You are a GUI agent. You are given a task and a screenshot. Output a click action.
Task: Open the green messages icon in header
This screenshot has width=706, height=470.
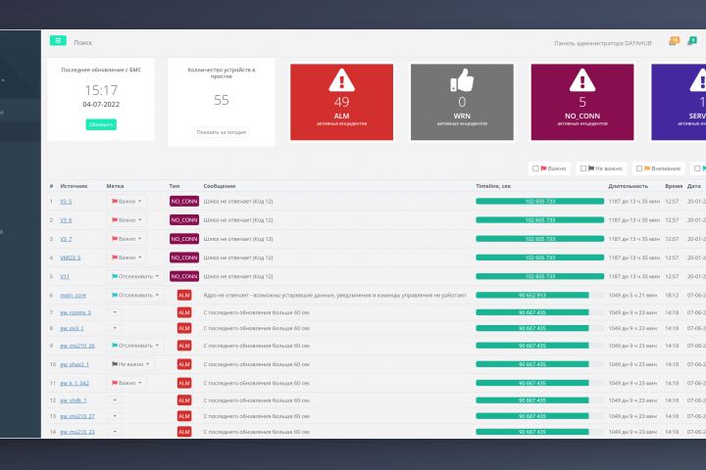[692, 41]
